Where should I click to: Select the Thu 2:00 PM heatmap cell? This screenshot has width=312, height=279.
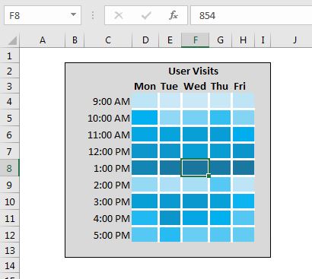pyautogui.click(x=221, y=185)
